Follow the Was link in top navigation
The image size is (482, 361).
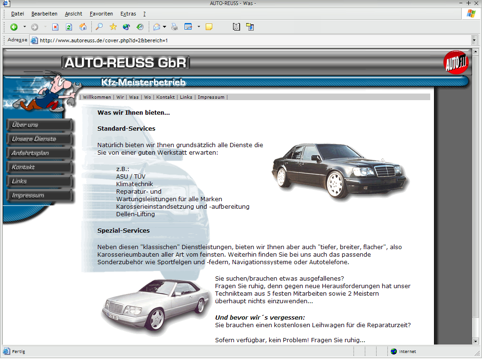pyautogui.click(x=134, y=97)
